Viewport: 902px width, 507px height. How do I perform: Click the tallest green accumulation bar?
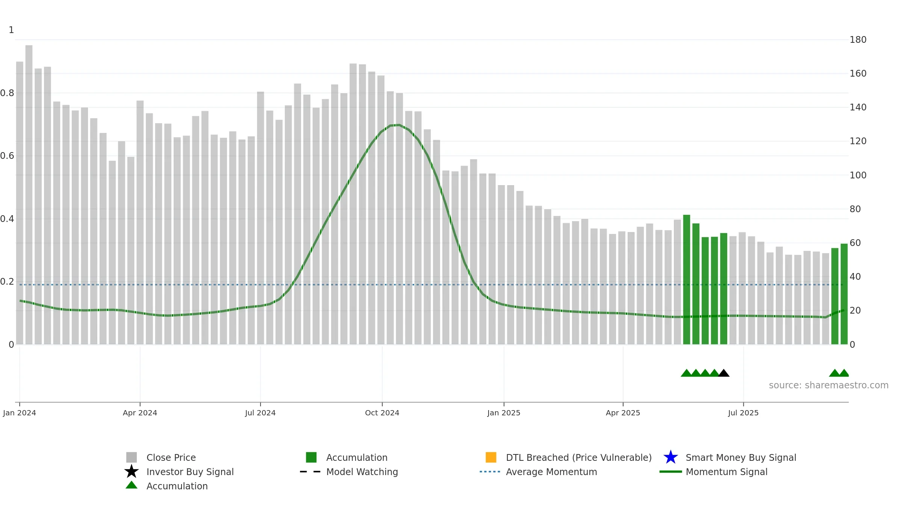pos(687,279)
